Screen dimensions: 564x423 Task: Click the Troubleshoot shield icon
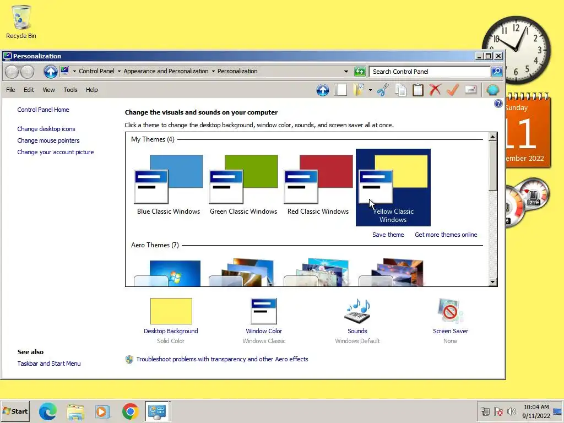pos(129,359)
